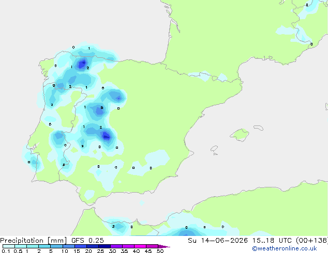Click the 1–2 mm legend swatch
Image resolution: width=328 pixels, height=253 pixels.
coord(33,246)
